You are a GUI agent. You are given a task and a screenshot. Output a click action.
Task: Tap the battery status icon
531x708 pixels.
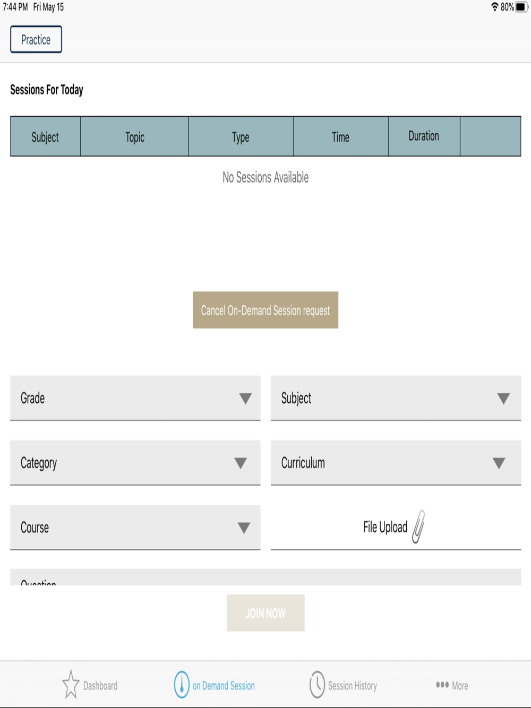[522, 7]
